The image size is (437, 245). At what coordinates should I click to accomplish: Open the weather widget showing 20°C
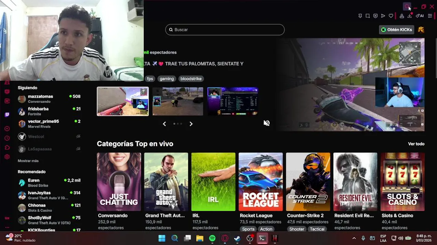(x=21, y=238)
